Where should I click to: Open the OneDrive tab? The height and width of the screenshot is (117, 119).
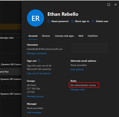93,36
